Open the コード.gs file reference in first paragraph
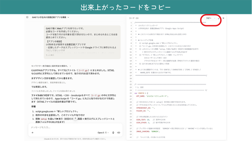Viewport: 252px width, 141px height. click(83, 70)
